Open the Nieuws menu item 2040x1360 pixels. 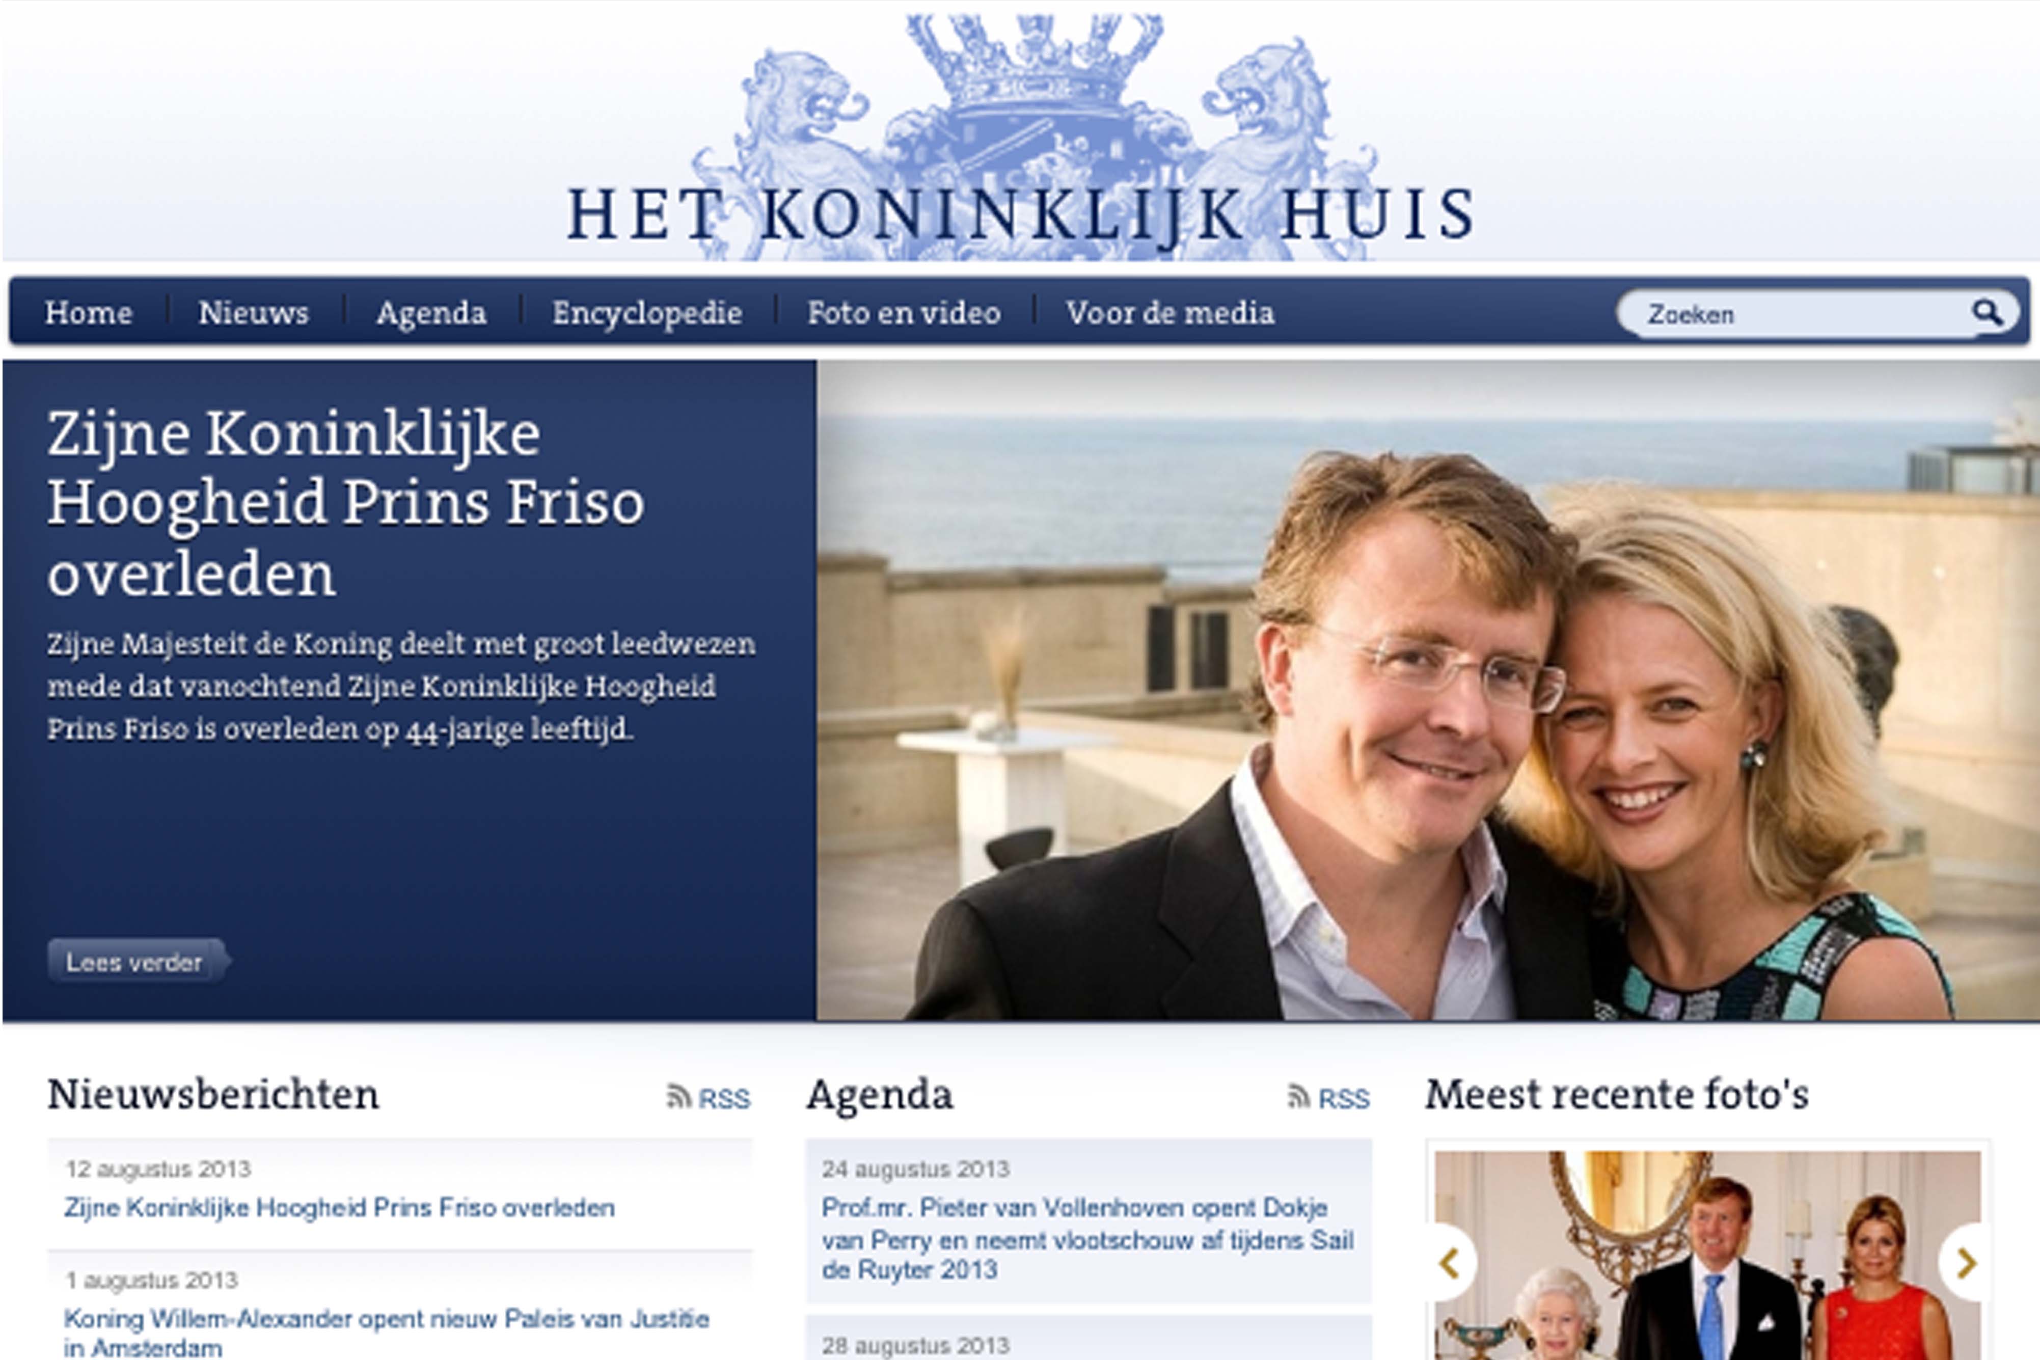[253, 312]
